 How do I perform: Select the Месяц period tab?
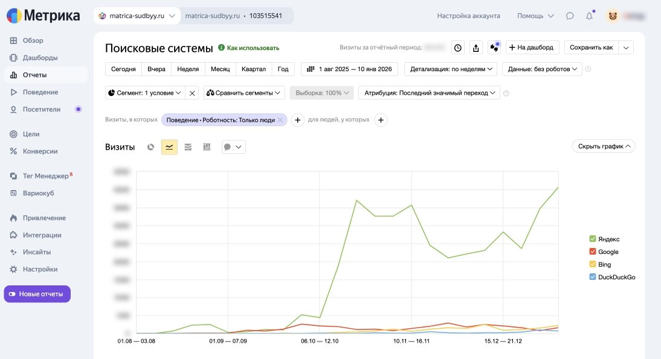(x=220, y=69)
